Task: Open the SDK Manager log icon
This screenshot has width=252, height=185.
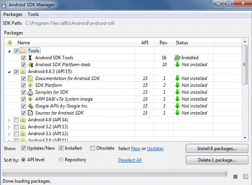Action: (246, 176)
